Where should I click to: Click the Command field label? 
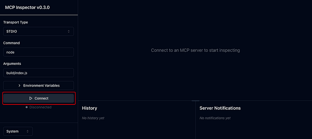[x=11, y=43]
